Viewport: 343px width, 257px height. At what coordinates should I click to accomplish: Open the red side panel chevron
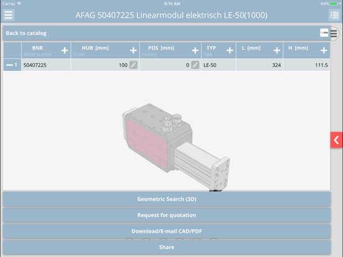point(336,140)
